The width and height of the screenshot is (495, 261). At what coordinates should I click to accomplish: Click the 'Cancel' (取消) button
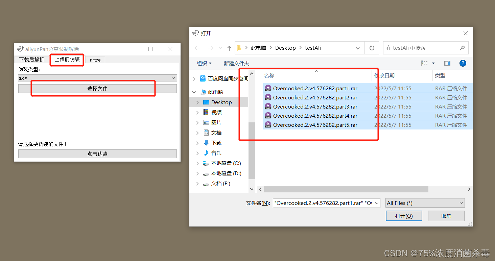click(x=446, y=216)
